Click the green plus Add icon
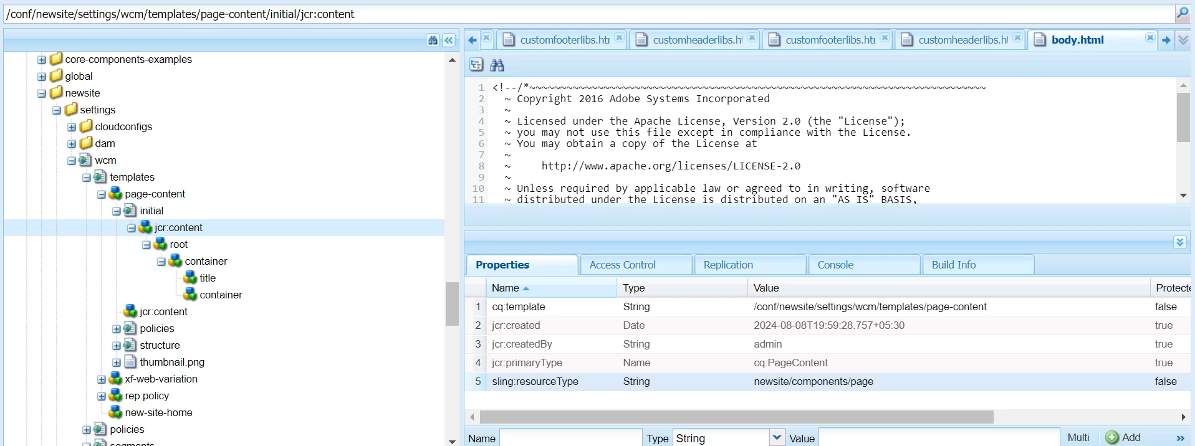1195x446 pixels. 1112,437
